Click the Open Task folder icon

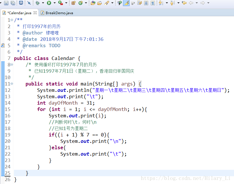(99, 3)
